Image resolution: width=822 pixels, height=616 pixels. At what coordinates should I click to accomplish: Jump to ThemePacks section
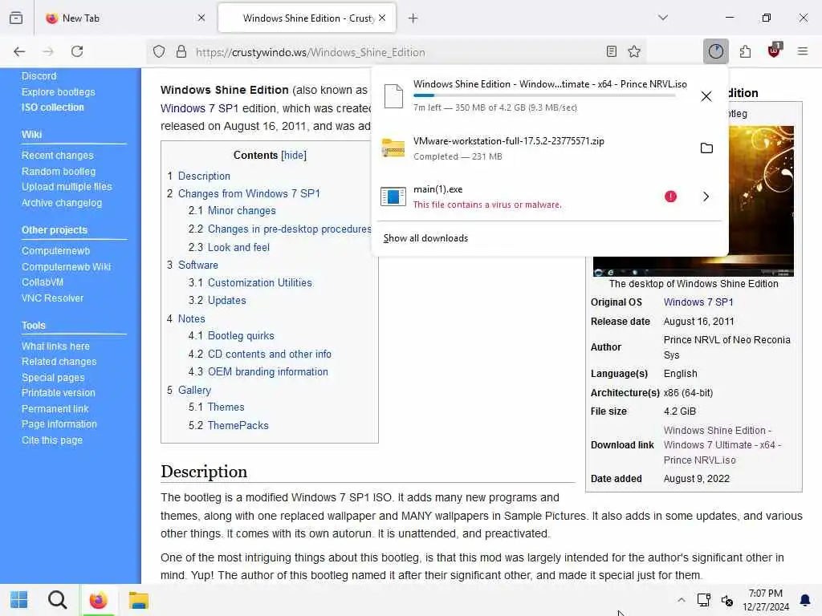(238, 425)
